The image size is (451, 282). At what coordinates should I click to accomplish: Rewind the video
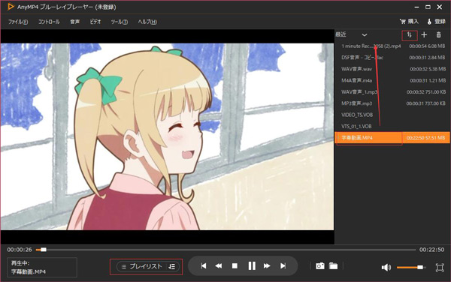[219, 266]
